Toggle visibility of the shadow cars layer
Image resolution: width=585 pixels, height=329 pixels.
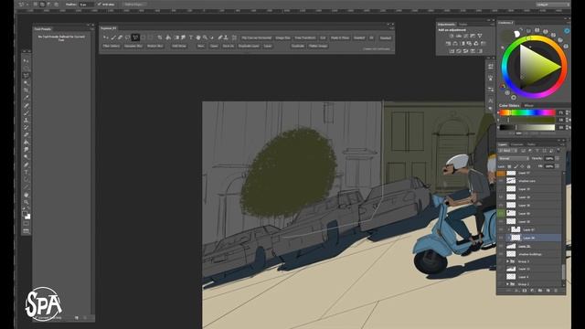pyautogui.click(x=501, y=181)
